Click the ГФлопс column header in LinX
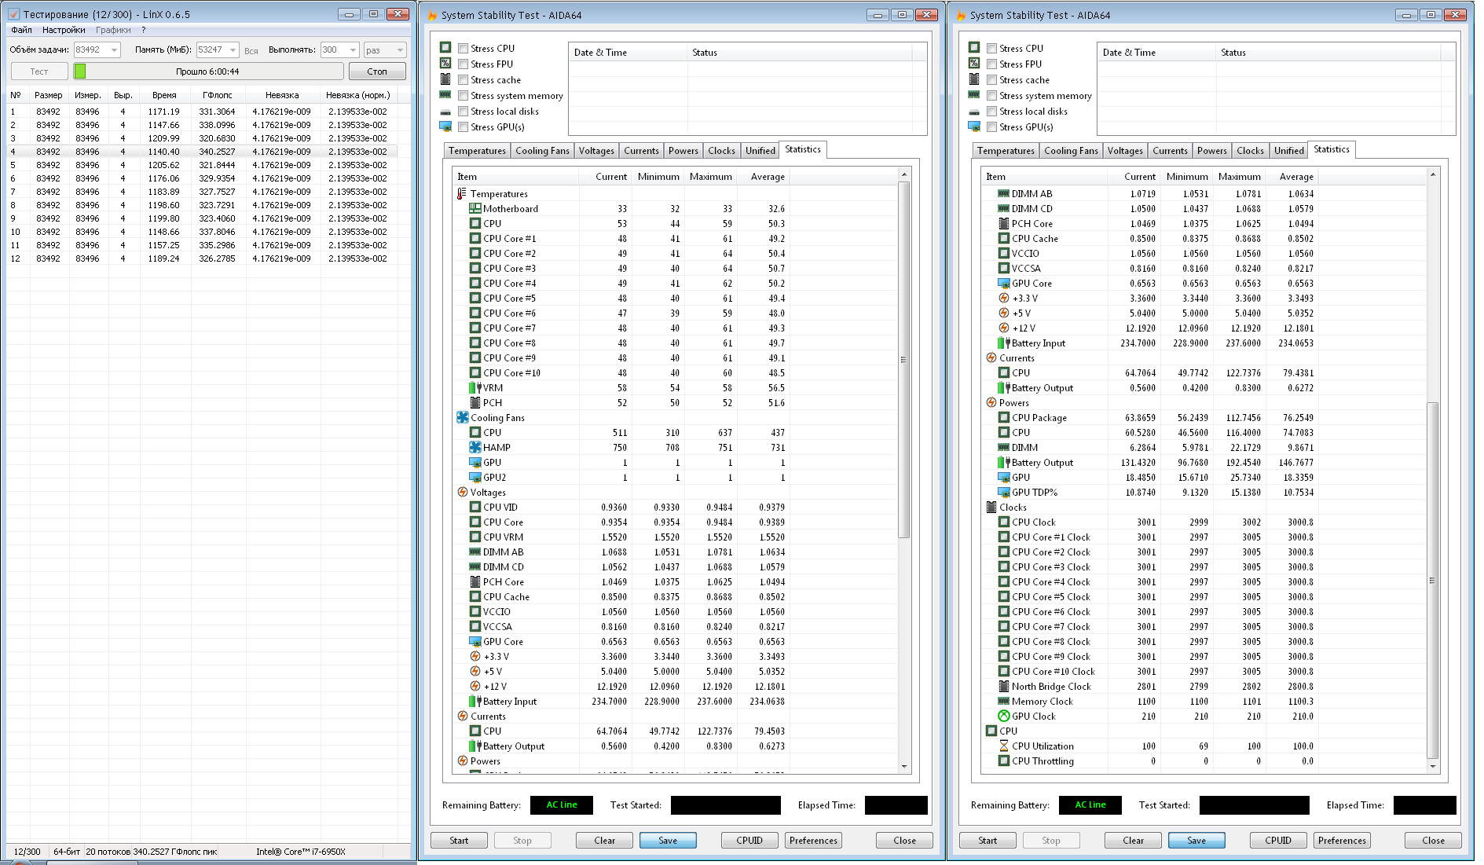The width and height of the screenshot is (1484, 865). pyautogui.click(x=218, y=95)
